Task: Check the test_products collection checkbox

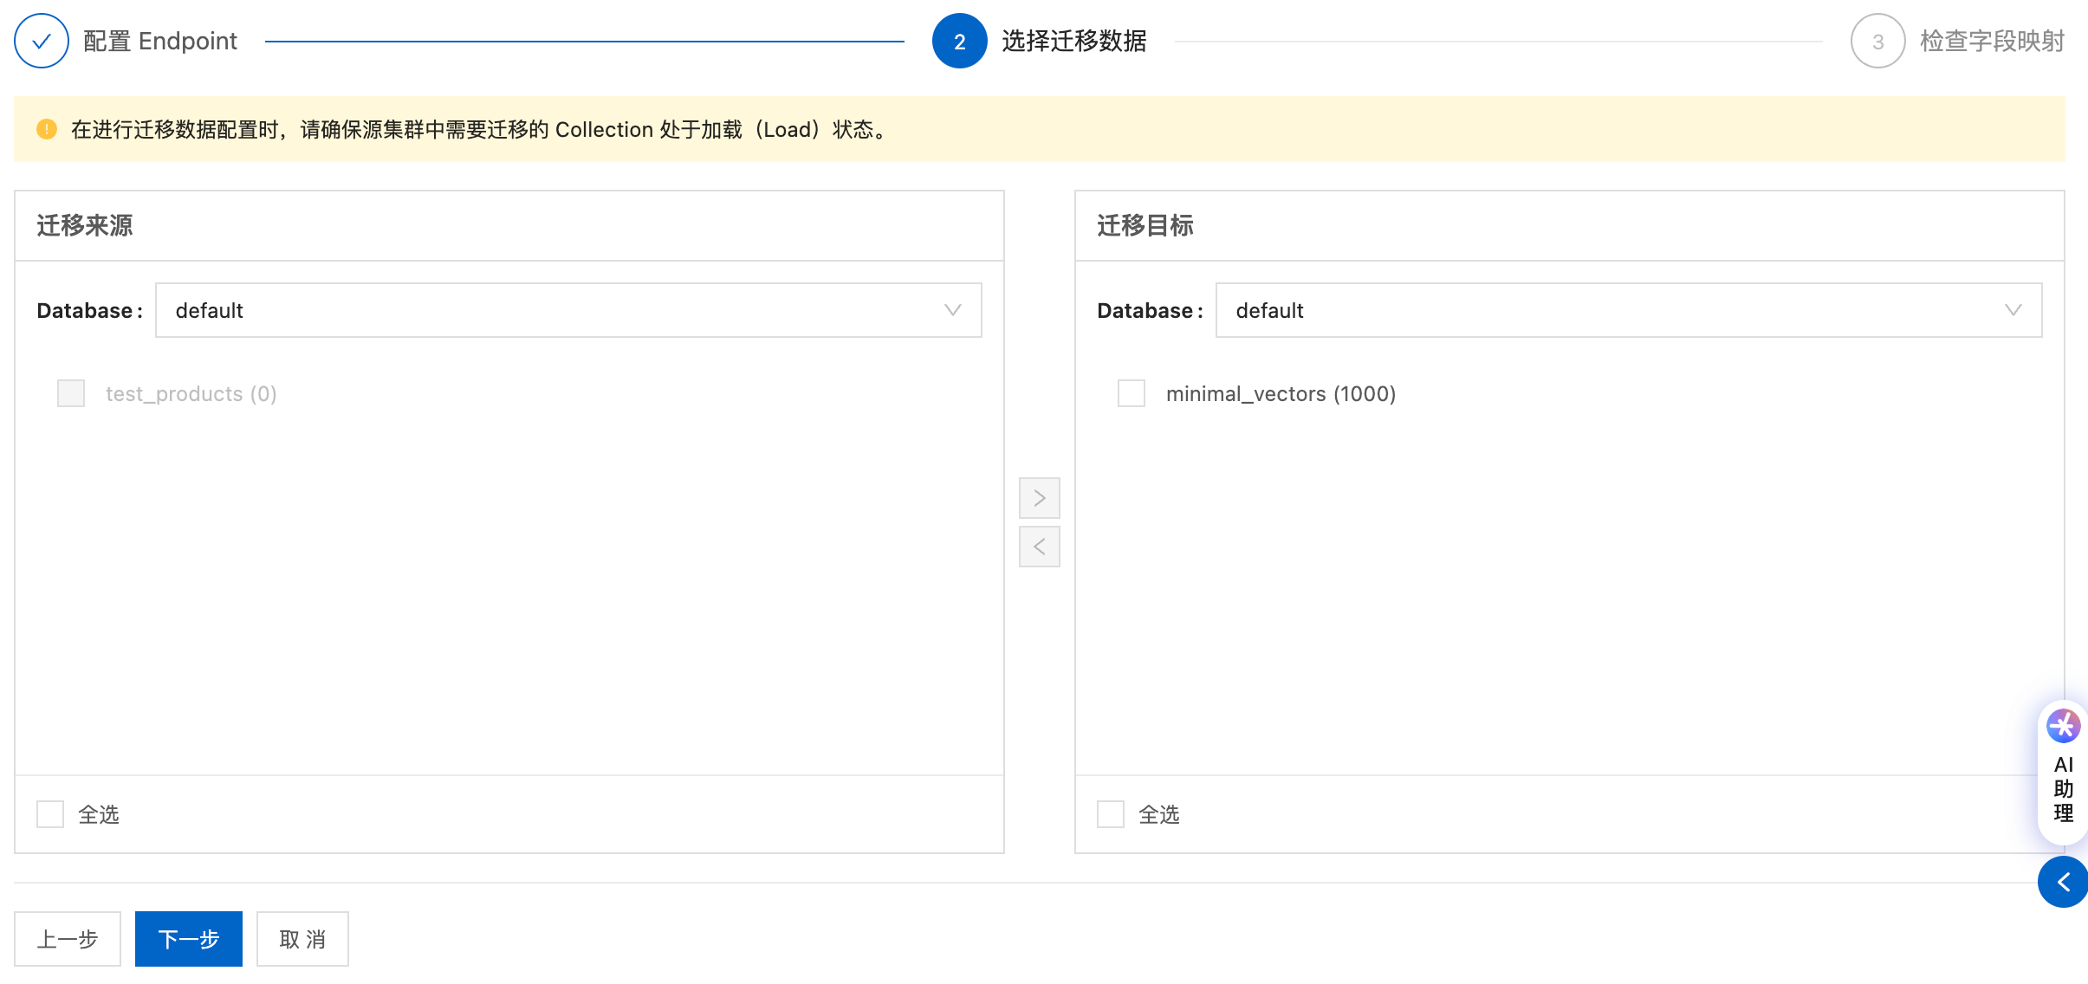Action: pos(71,393)
